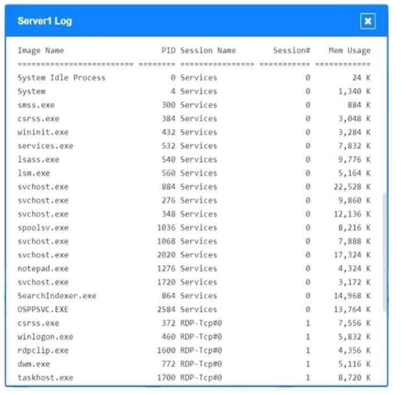Click the Image Name column header
Screen dimensions: 411x395
(40, 50)
